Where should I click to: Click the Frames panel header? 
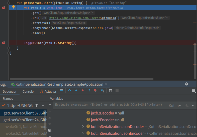[8, 99]
